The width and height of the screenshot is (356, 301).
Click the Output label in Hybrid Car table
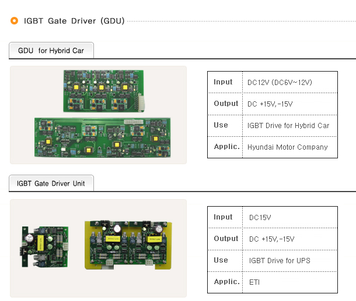tap(226, 103)
